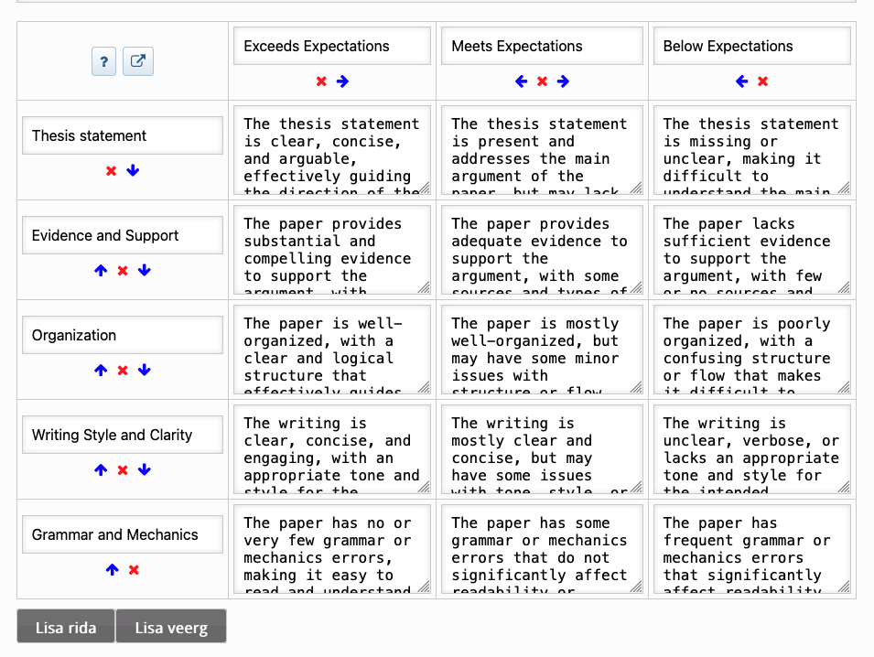Delete the Below Expectations column
The image size is (874, 657).
click(x=763, y=81)
